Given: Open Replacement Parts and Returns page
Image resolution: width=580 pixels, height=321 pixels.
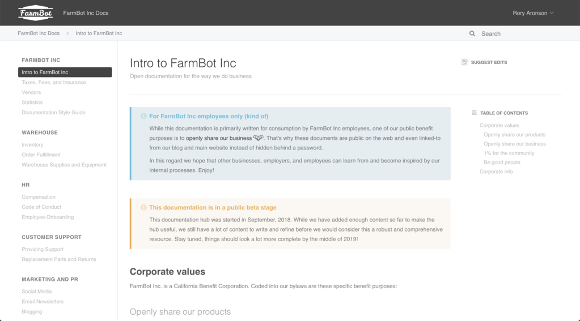Looking at the screenshot, I should point(59,259).
